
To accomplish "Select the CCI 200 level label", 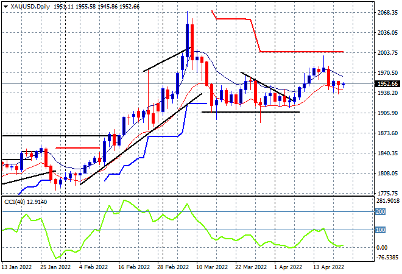I will click(380, 212).
